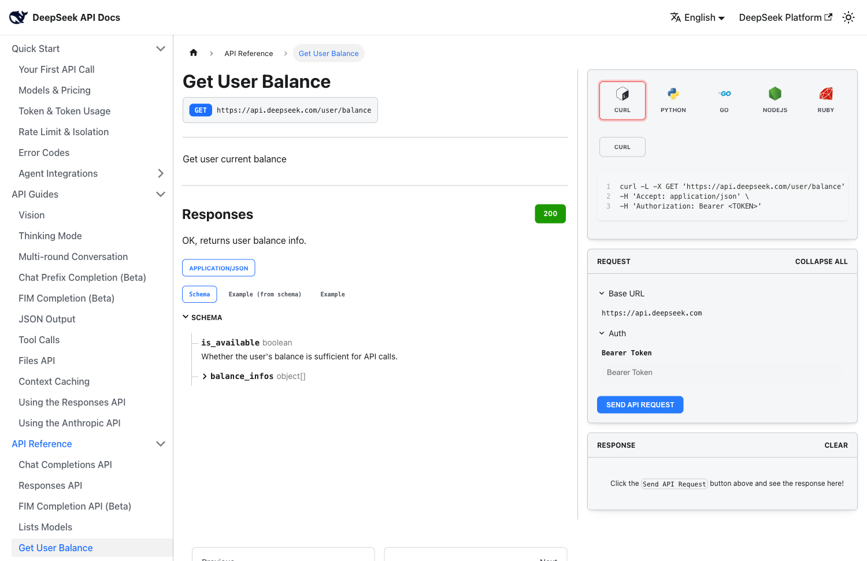Focus the Bearer Token input field
The width and height of the screenshot is (867, 561).
tap(722, 373)
